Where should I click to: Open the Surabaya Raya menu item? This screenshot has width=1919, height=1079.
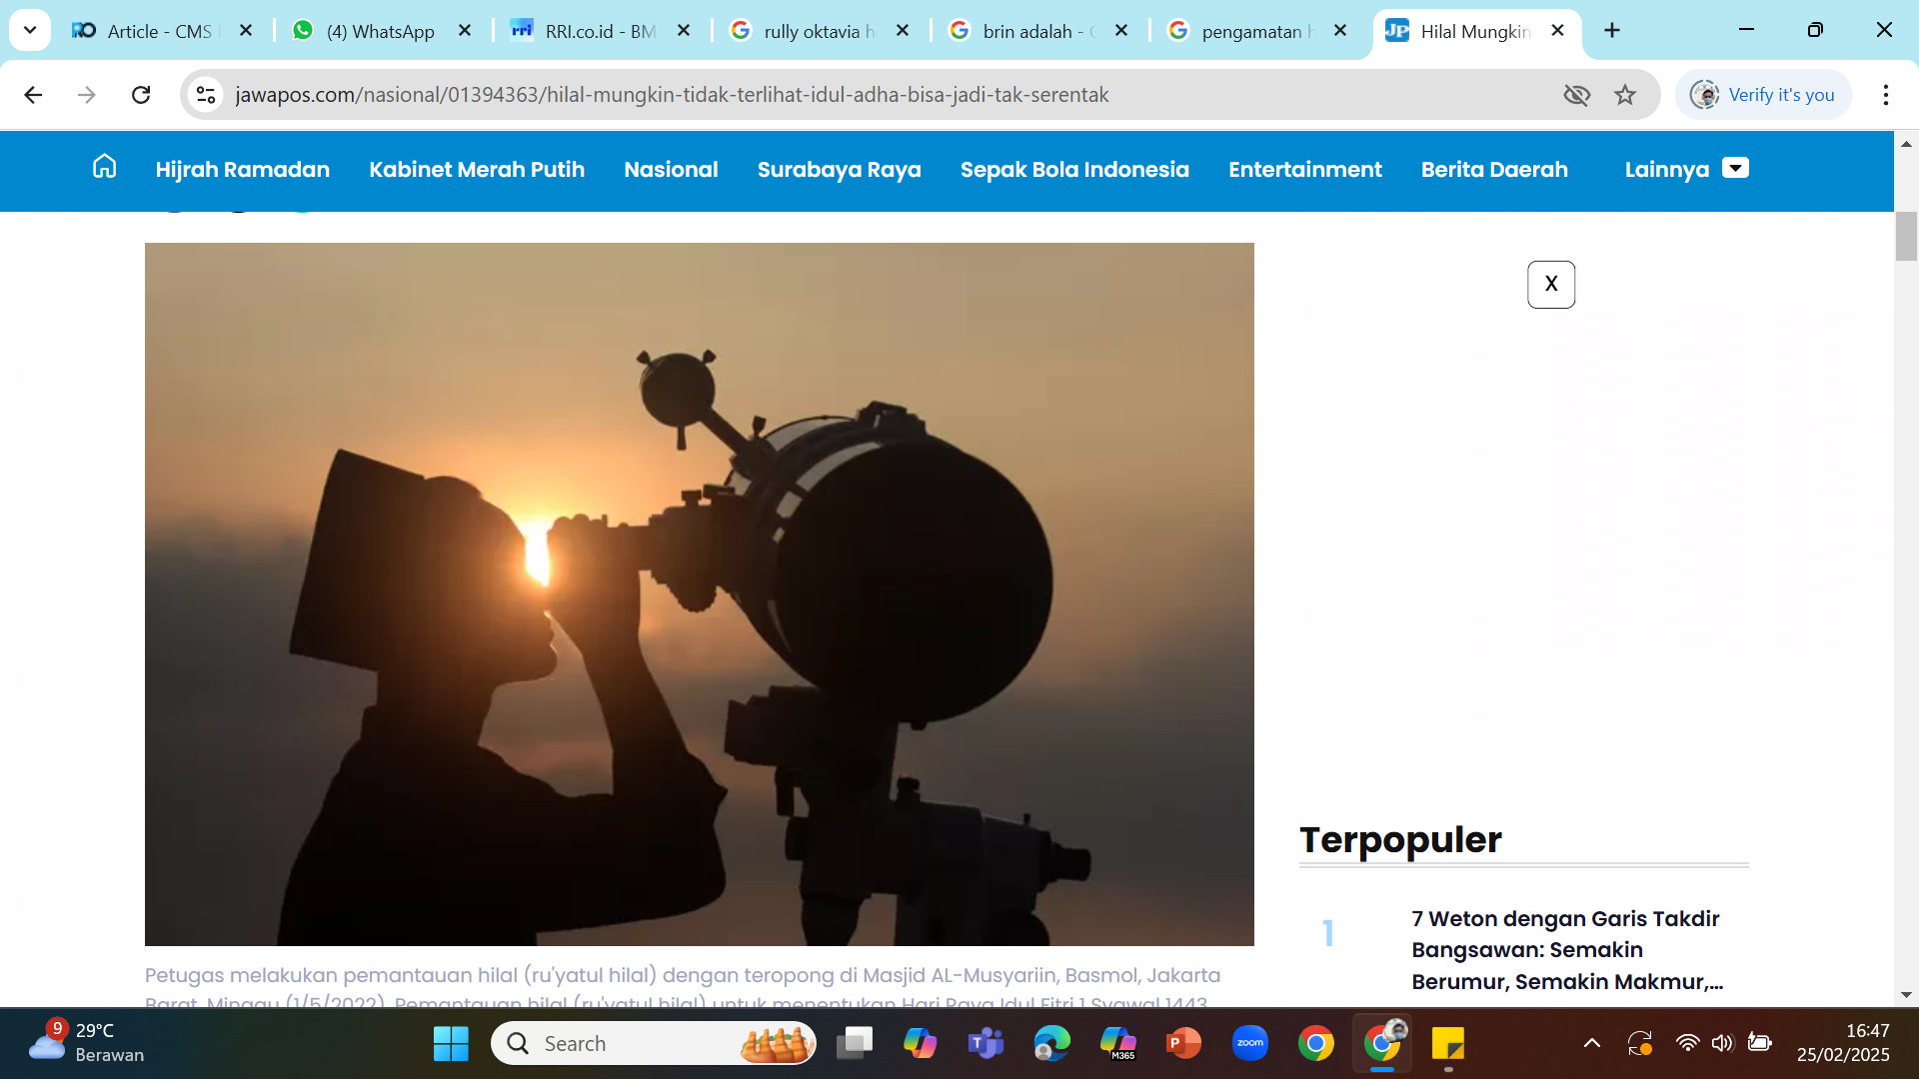click(x=839, y=169)
